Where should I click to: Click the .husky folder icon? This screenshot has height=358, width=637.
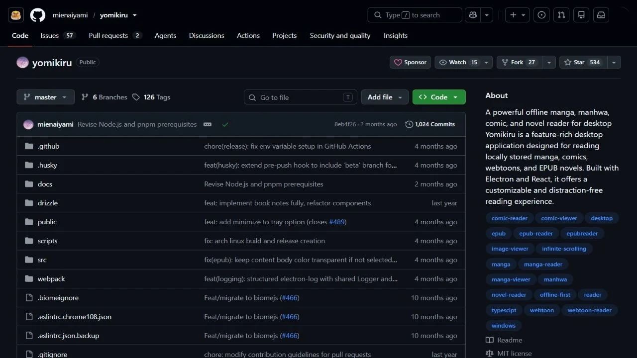point(29,165)
